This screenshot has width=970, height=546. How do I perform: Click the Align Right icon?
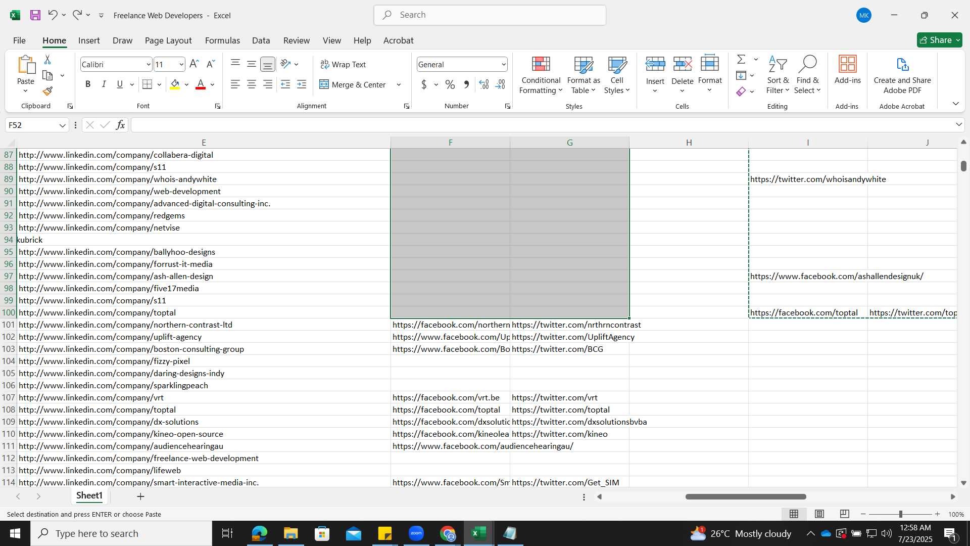coord(268,84)
